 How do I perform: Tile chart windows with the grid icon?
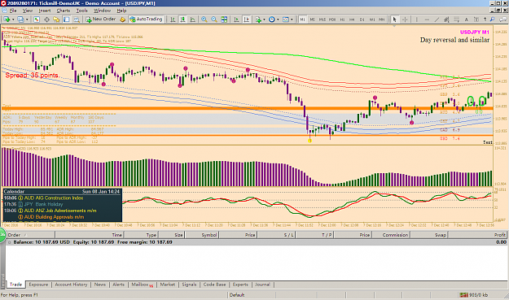pyautogui.click(x=224, y=20)
